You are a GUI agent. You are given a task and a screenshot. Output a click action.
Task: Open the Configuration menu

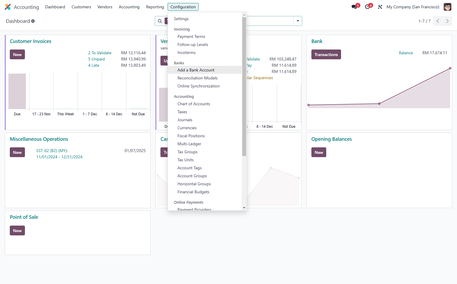click(x=183, y=7)
